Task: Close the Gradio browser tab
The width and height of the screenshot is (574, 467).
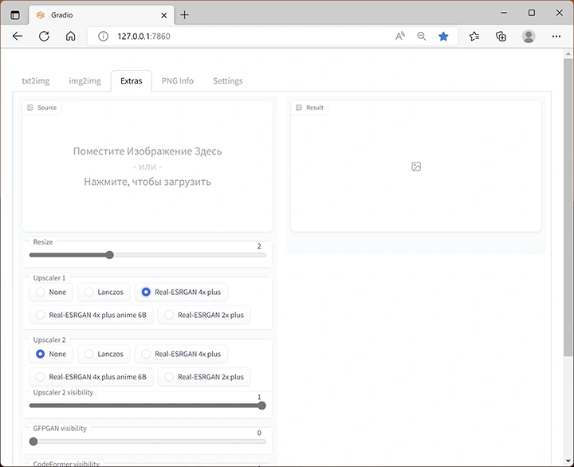Action: [164, 15]
